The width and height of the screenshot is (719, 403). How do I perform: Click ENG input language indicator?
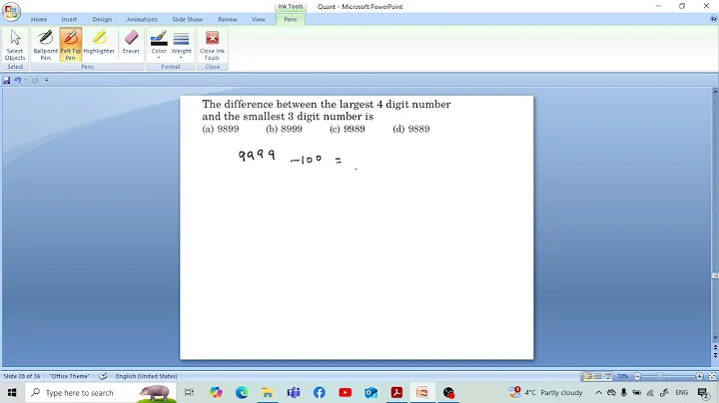[x=681, y=392]
